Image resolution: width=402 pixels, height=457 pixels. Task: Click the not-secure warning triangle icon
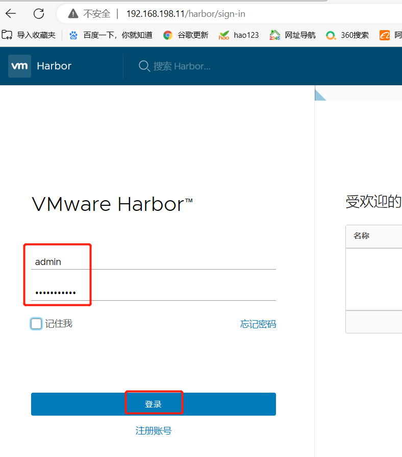(x=73, y=13)
